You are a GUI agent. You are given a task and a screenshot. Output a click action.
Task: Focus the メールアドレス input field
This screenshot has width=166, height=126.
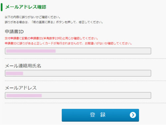coord(78,96)
